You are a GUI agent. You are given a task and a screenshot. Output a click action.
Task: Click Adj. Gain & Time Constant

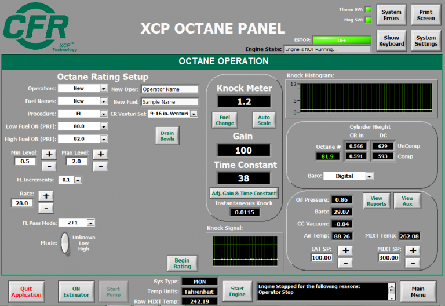tap(244, 194)
